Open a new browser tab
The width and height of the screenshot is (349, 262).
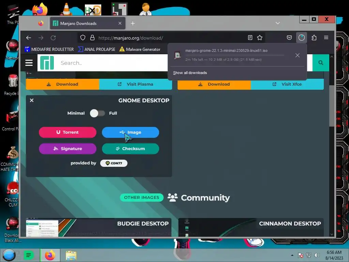(133, 24)
